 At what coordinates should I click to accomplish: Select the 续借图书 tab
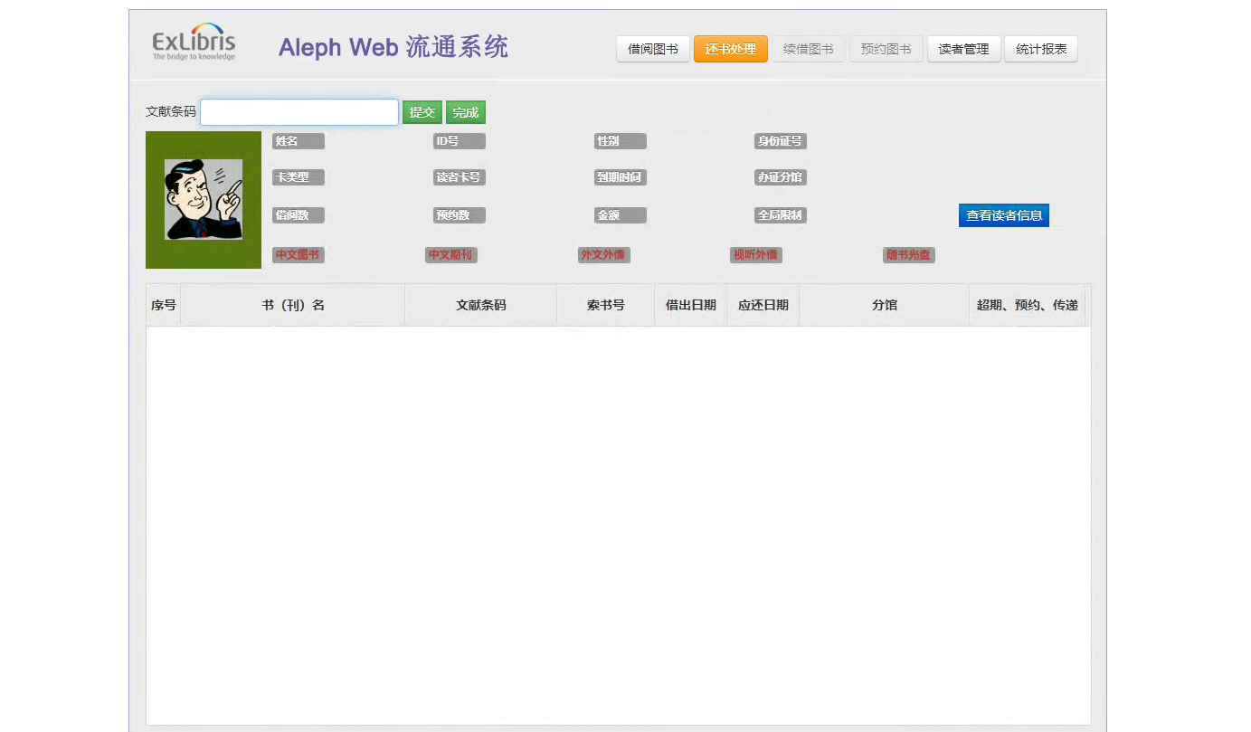809,49
